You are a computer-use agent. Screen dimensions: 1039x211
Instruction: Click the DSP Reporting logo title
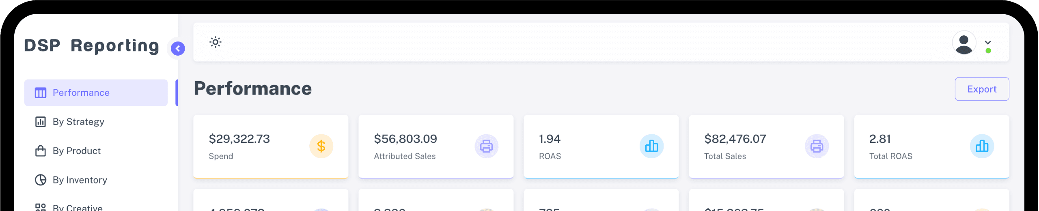click(92, 46)
